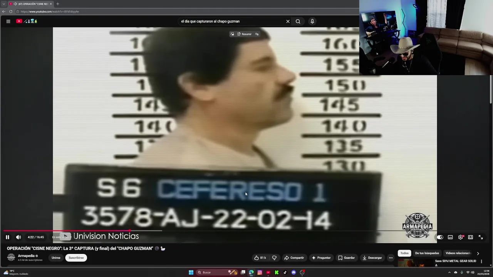Toggle the autoplay switch
493x277 pixels.
[440, 237]
